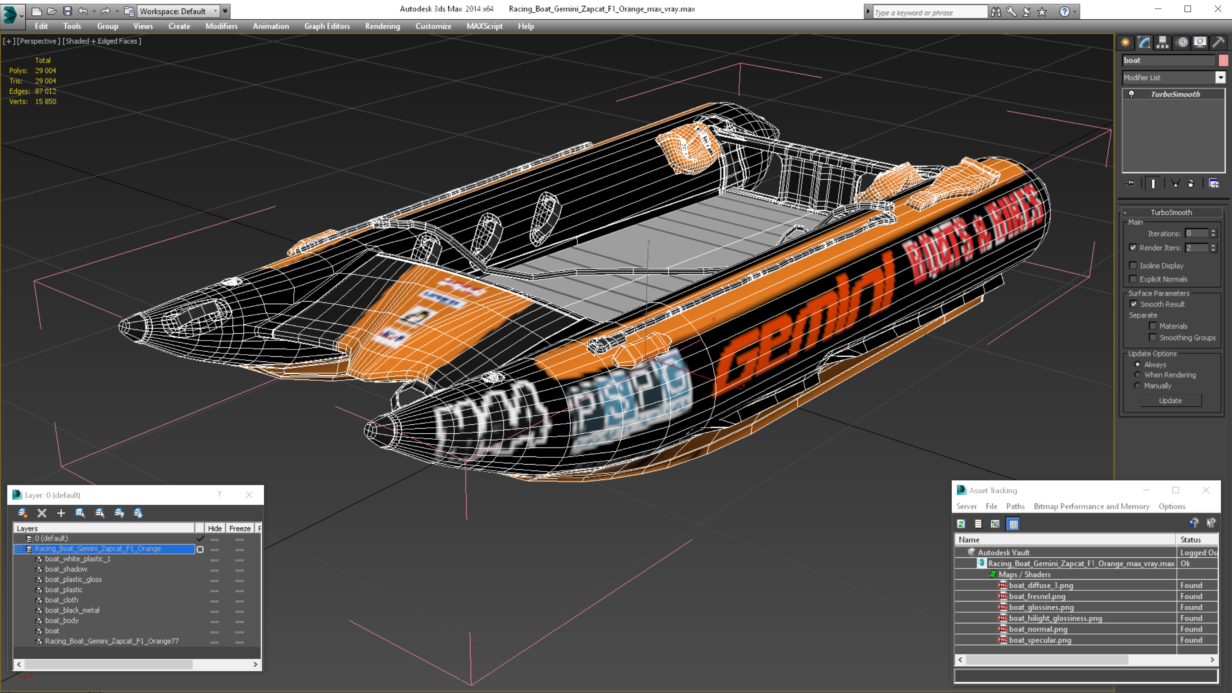Click the Update button
This screenshot has width=1232, height=693.
point(1170,400)
